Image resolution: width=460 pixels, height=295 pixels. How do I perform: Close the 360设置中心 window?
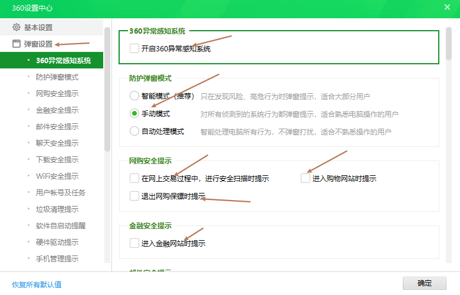(447, 7)
